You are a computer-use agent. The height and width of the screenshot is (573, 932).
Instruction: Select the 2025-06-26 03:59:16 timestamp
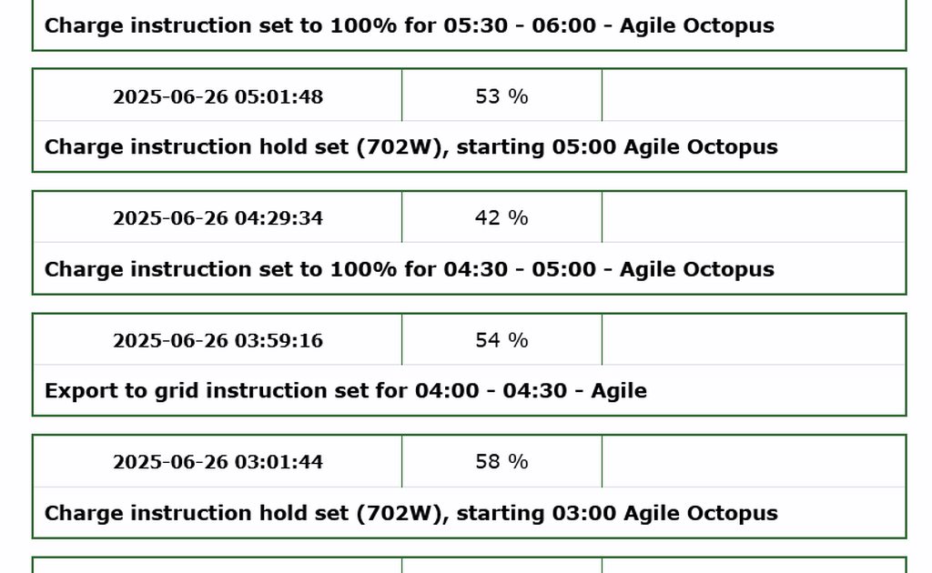218,340
